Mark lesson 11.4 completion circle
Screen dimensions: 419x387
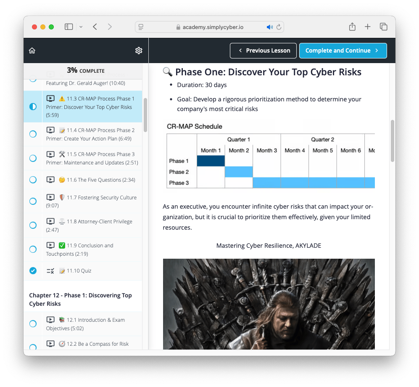coord(33,134)
